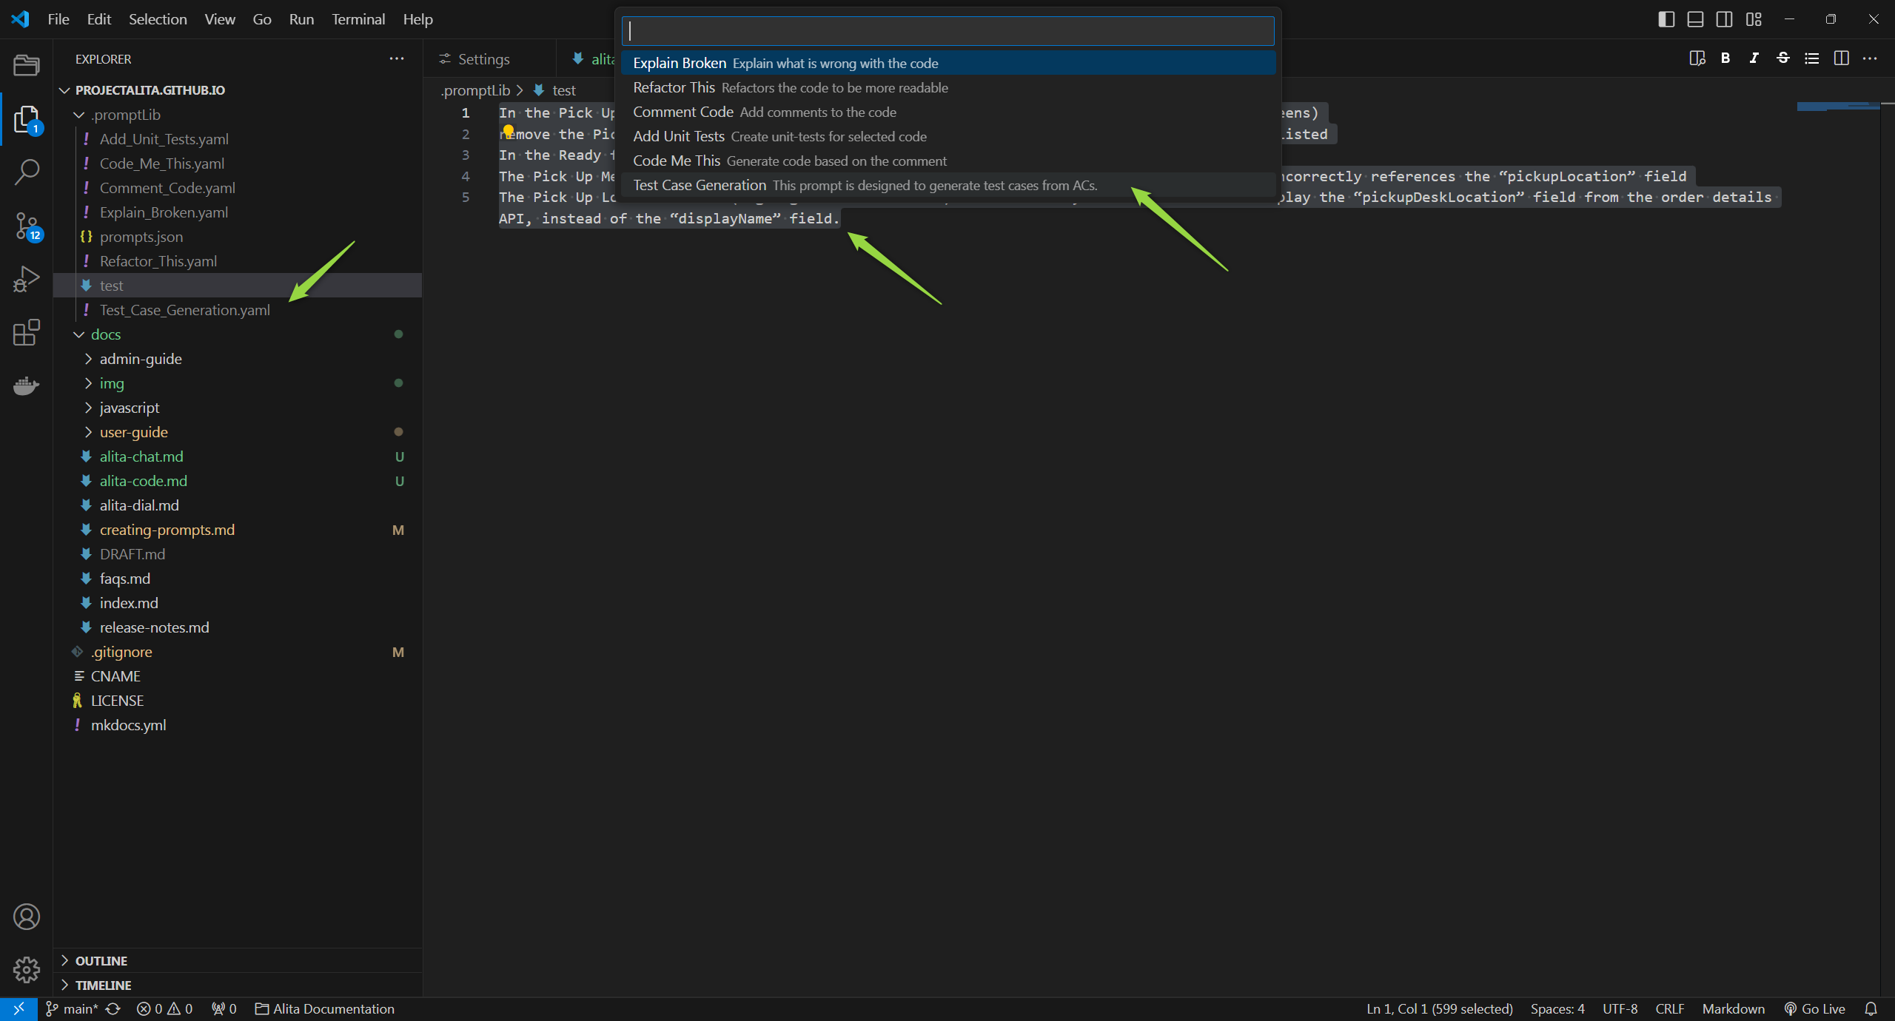Viewport: 1895px width, 1021px height.
Task: Choose Add Unit Tests prompt option
Action: (x=948, y=136)
